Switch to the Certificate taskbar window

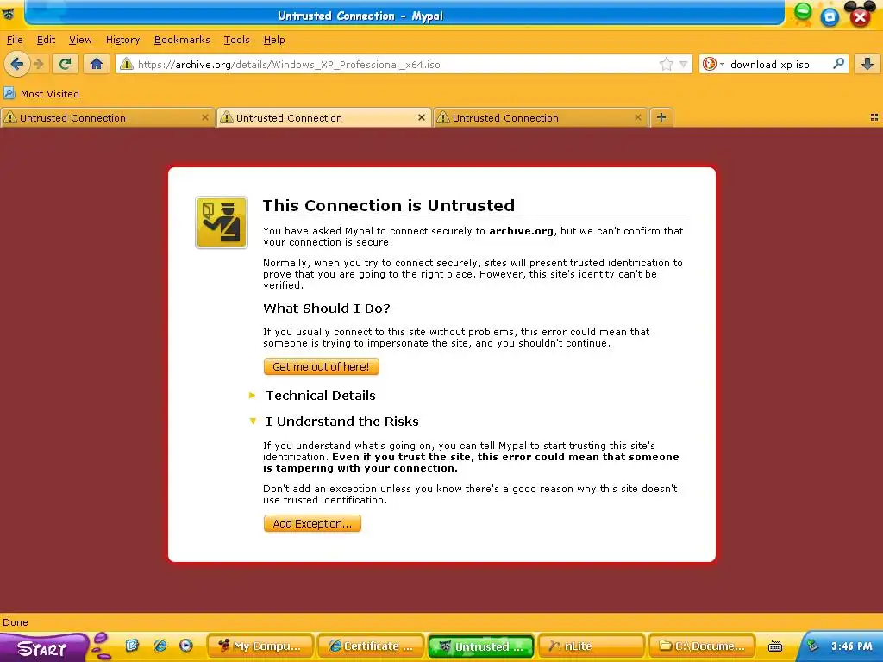click(372, 646)
